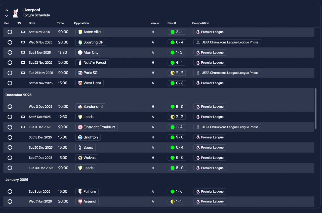Click the green win indicator for Sunderland result
Screen dimensions: 322x213
point(172,107)
